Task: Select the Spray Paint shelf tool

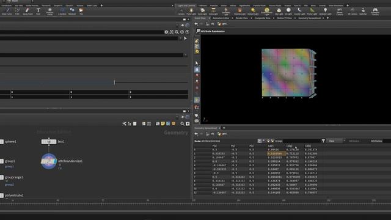Action: [27, 11]
